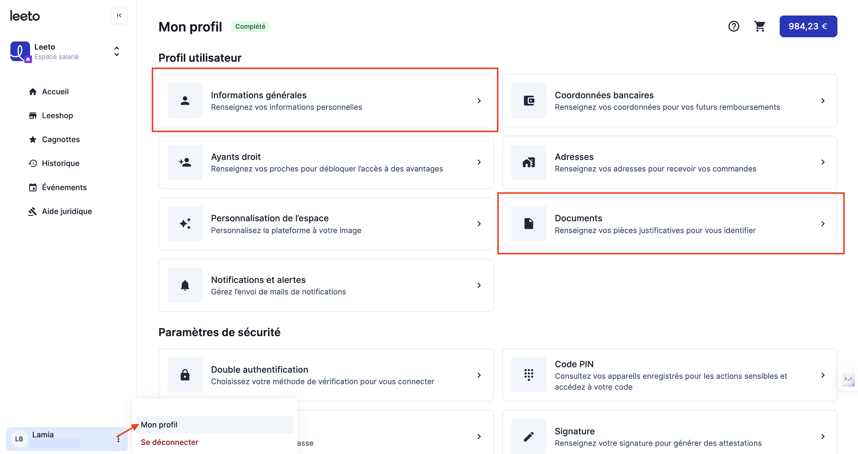
Task: Open the Double authentification card
Action: pyautogui.click(x=326, y=375)
